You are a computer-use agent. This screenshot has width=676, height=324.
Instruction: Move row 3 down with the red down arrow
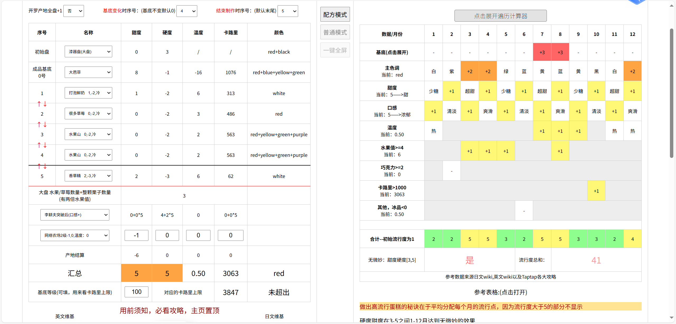(x=45, y=145)
